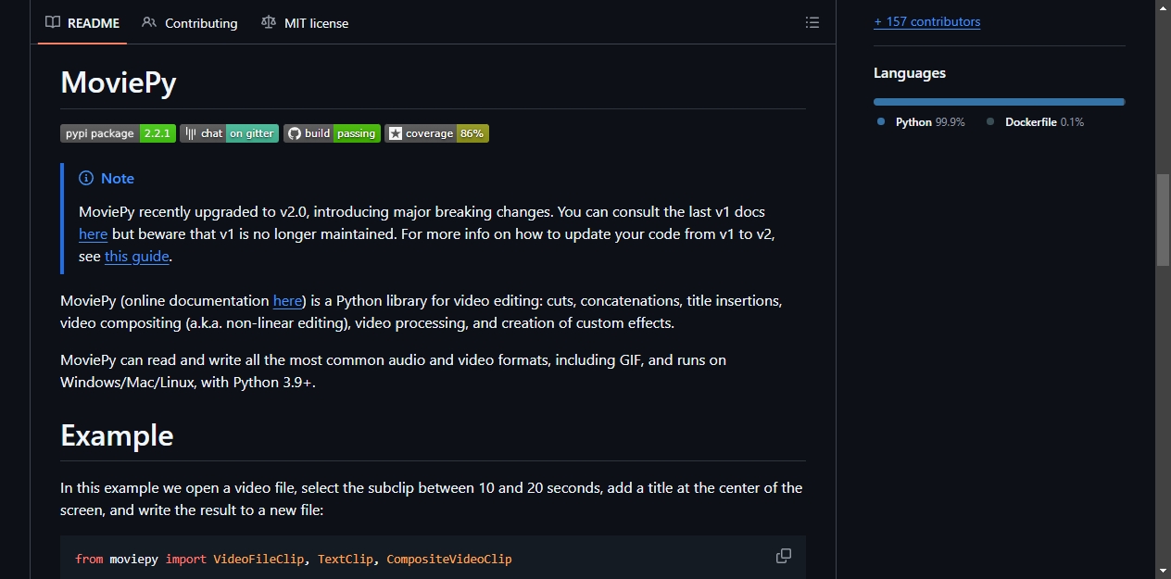
Task: Click the MIT license scales icon
Action: point(269,22)
